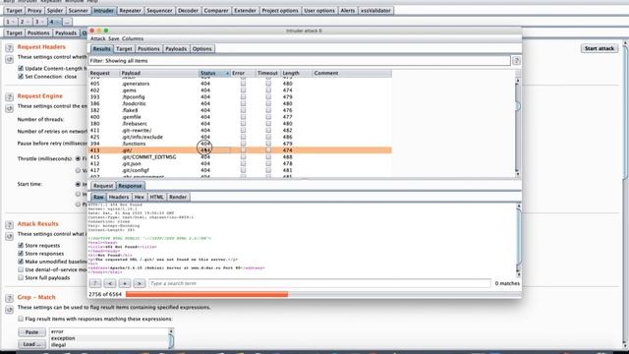The height and width of the screenshot is (354, 629).
Task: Open Save menu in attack window
Action: (114, 38)
